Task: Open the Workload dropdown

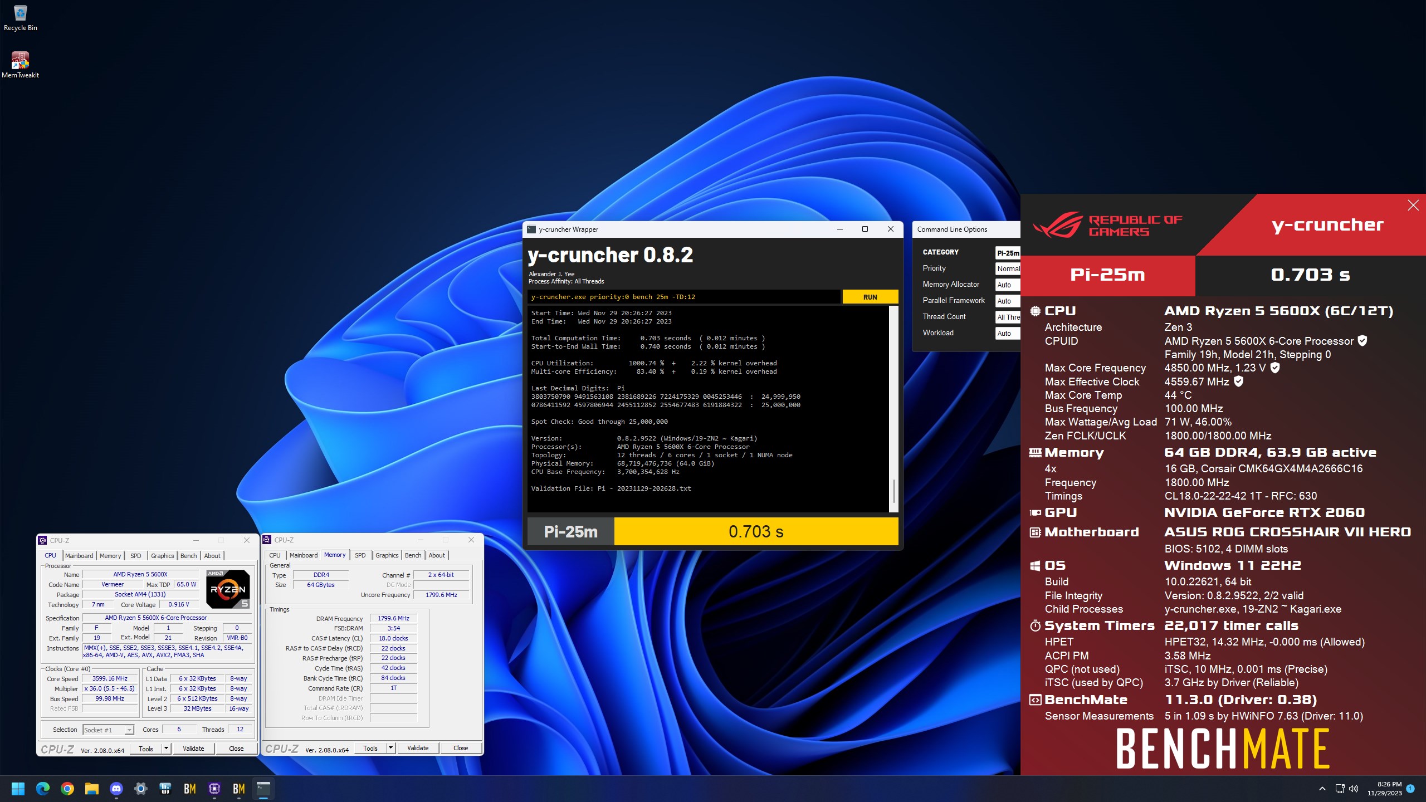Action: click(x=1008, y=333)
